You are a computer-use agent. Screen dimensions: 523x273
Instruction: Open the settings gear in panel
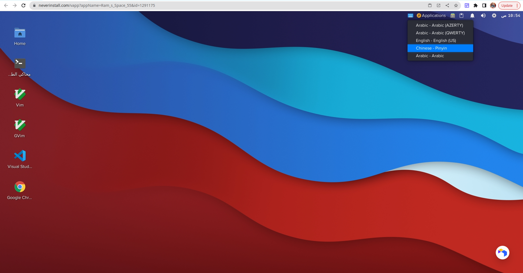pos(494,16)
